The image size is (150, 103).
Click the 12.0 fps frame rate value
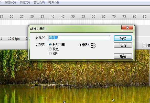point(14,39)
